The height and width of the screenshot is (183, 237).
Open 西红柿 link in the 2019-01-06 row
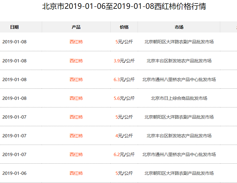[76, 173]
